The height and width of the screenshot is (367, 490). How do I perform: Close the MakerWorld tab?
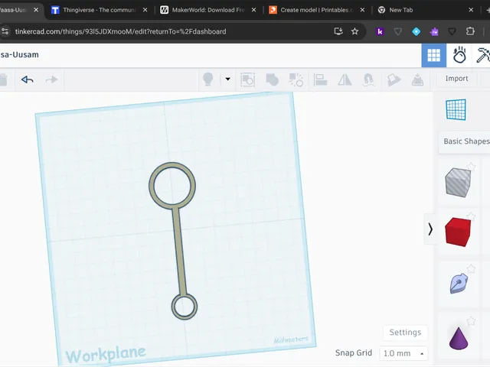(x=253, y=10)
